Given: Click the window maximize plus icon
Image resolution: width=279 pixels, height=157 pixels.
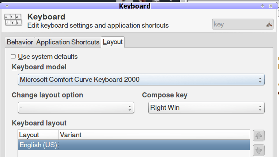Looking at the screenshot, I should pos(262,6).
